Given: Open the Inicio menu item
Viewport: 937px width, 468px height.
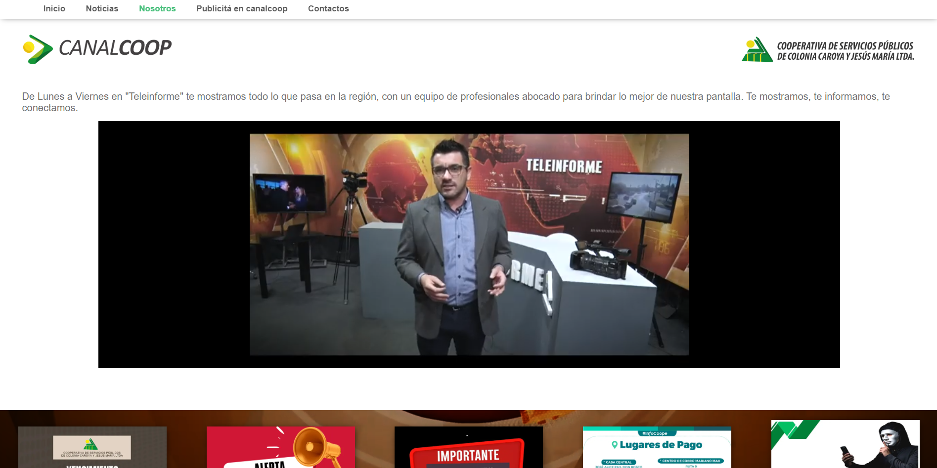Looking at the screenshot, I should pos(54,8).
